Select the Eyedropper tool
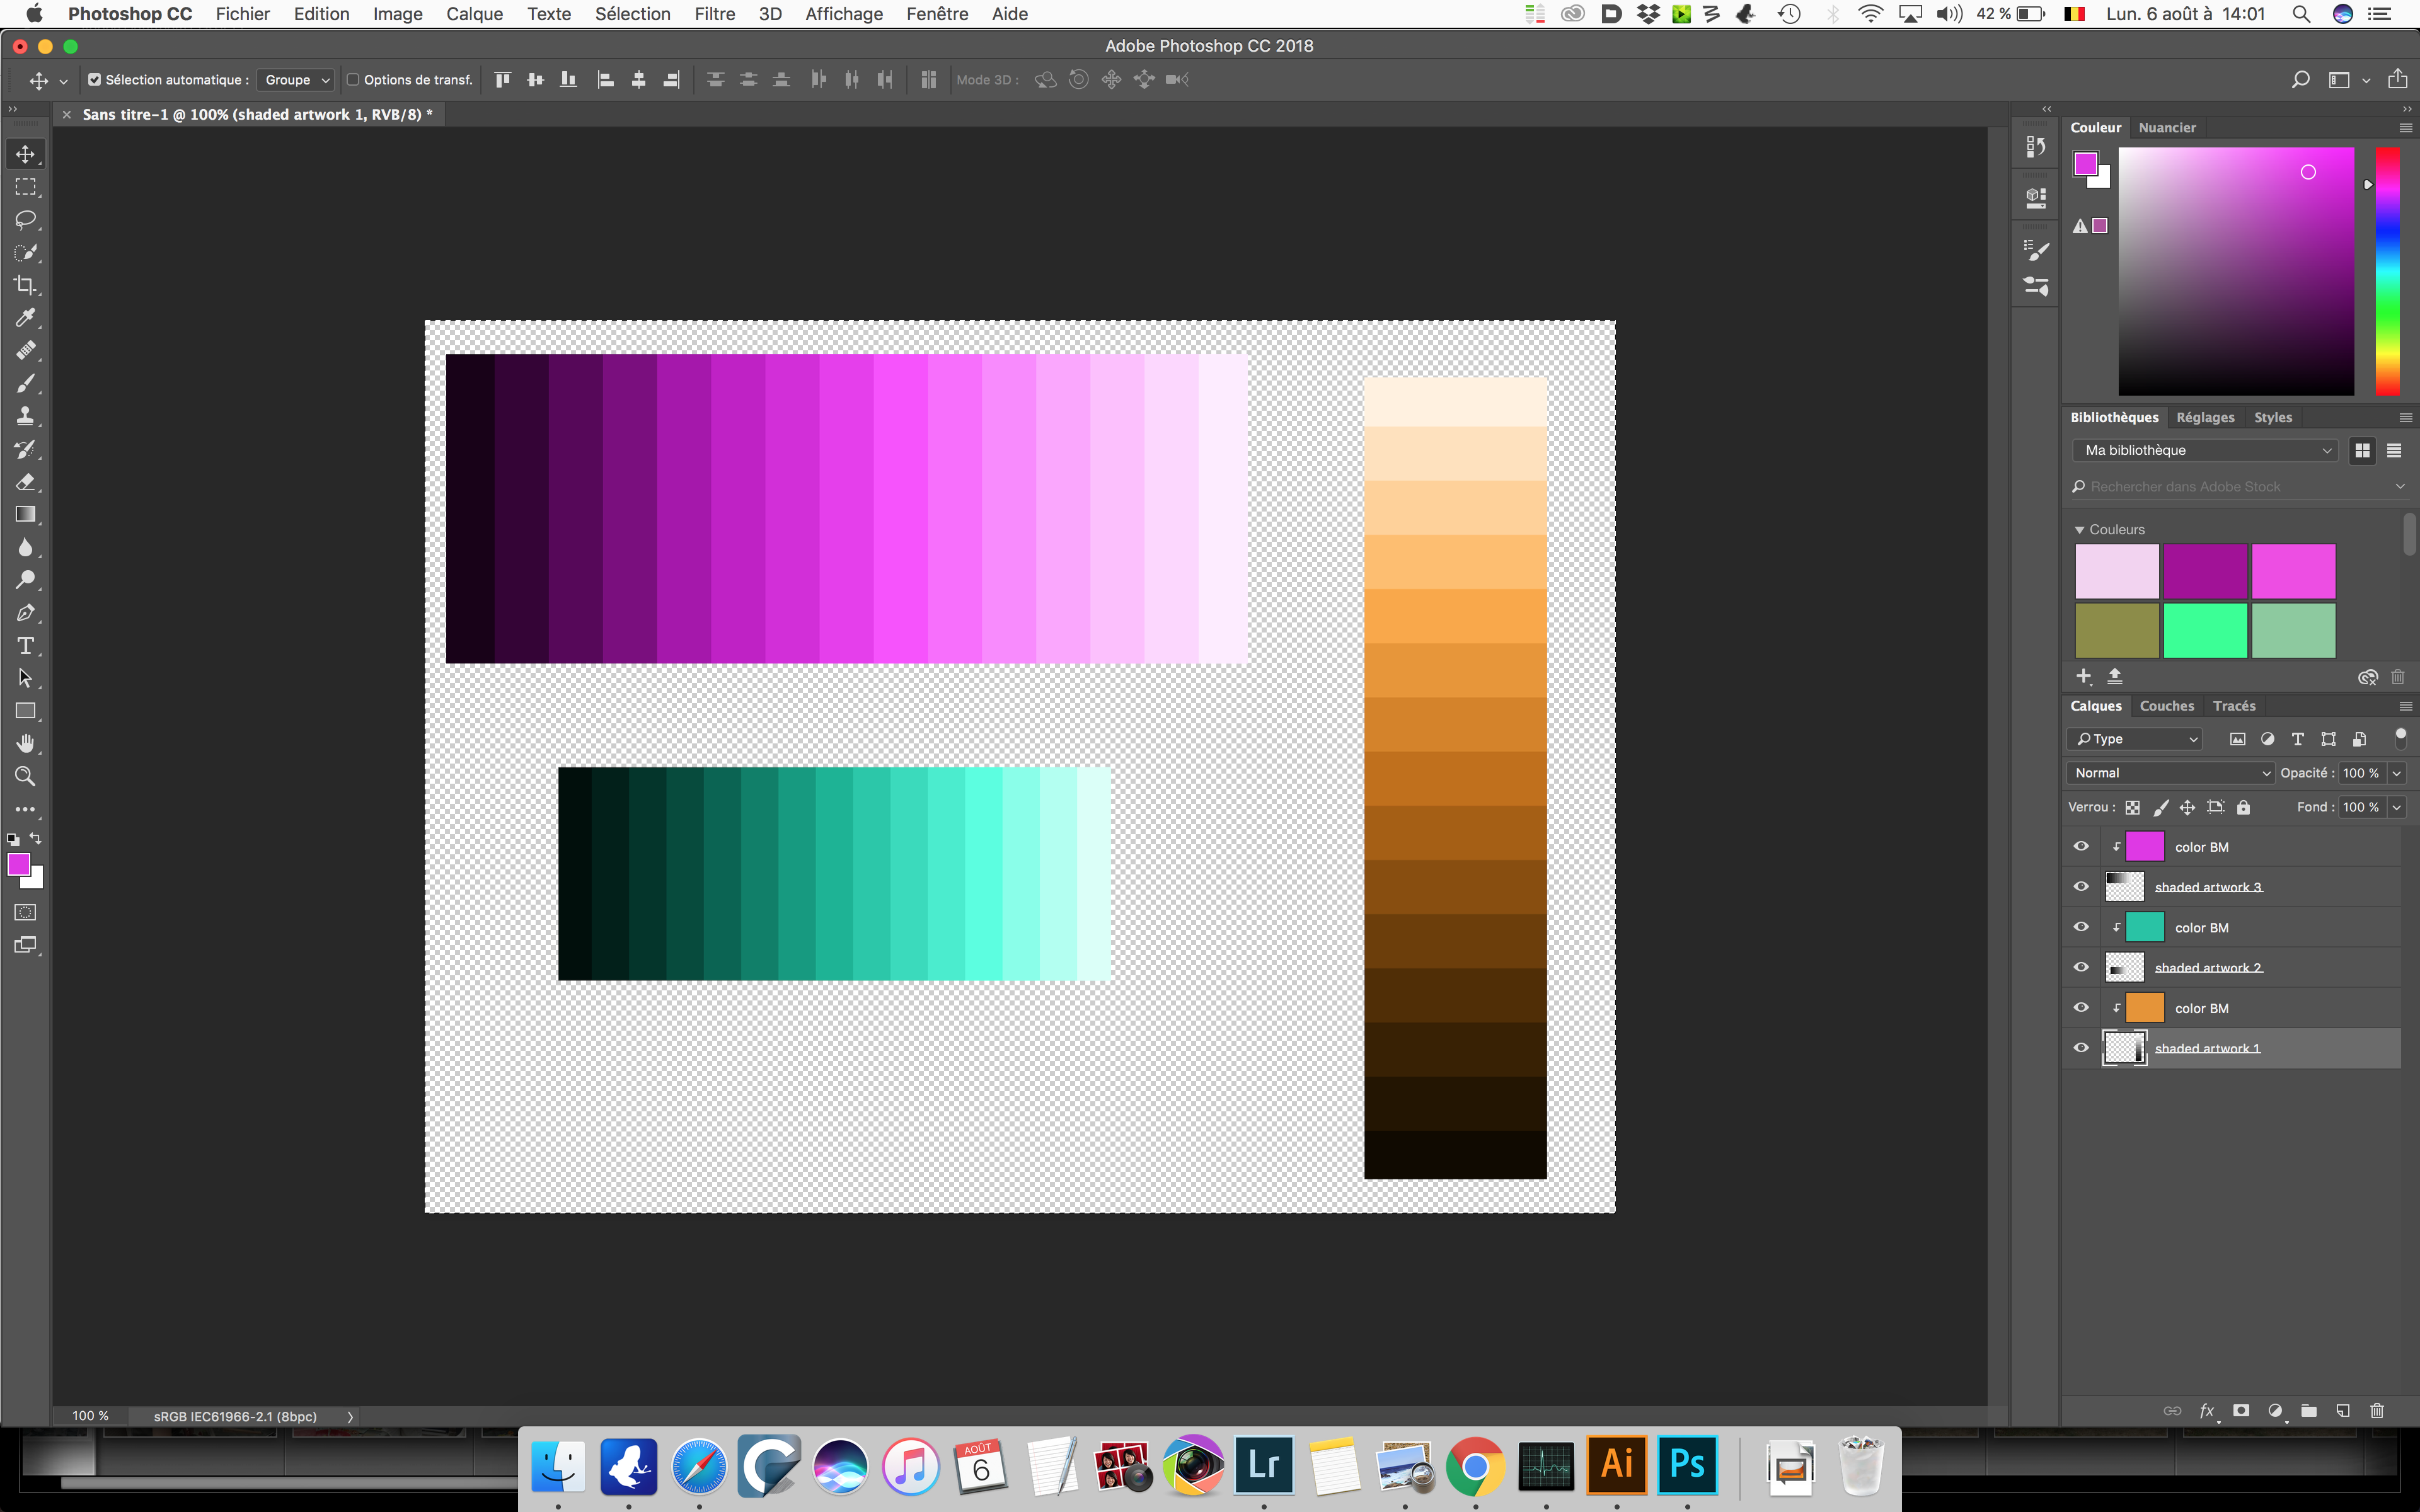The width and height of the screenshot is (2420, 1512). coord(25,318)
